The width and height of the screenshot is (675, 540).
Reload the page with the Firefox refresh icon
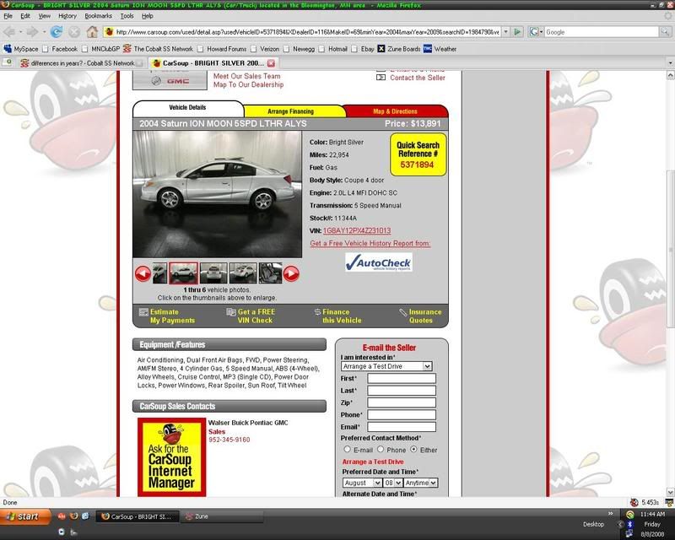(x=57, y=32)
